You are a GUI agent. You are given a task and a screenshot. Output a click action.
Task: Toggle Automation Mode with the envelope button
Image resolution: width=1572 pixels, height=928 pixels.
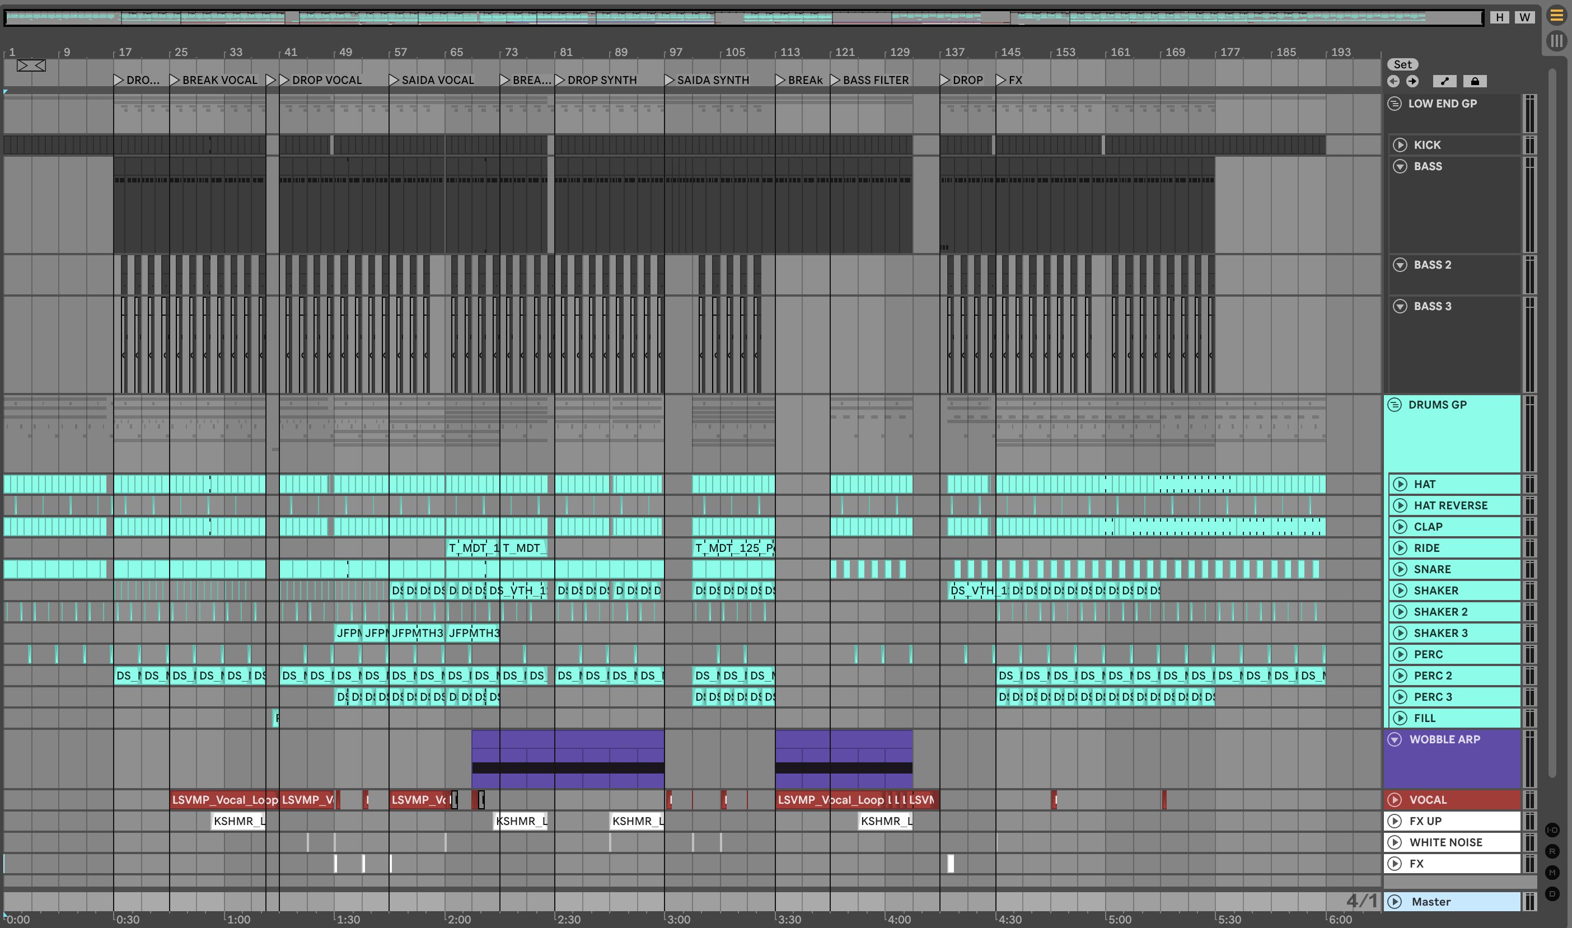pos(1444,81)
